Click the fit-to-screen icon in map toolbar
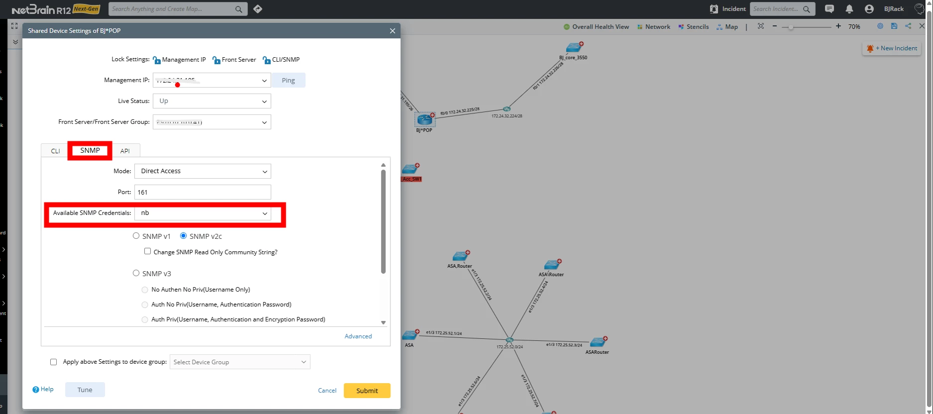 coord(761,26)
